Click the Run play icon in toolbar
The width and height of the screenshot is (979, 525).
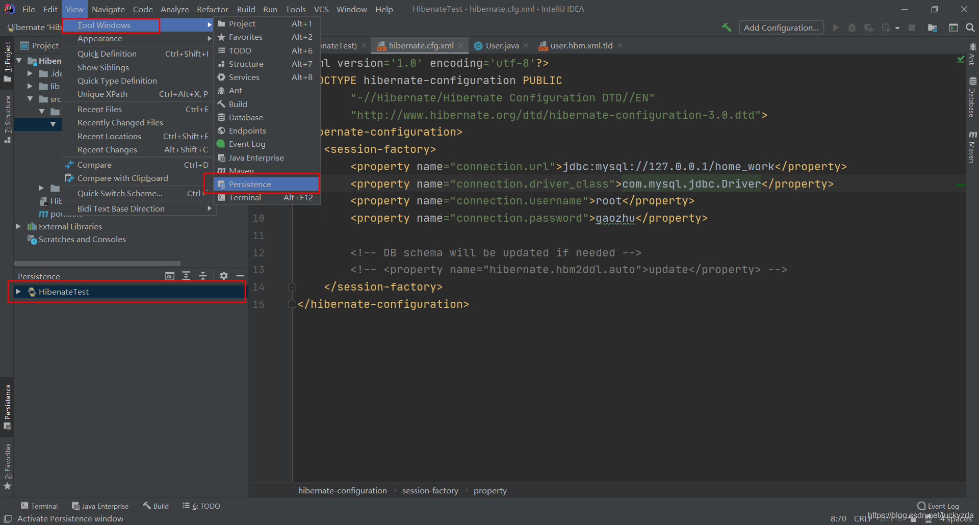point(836,28)
